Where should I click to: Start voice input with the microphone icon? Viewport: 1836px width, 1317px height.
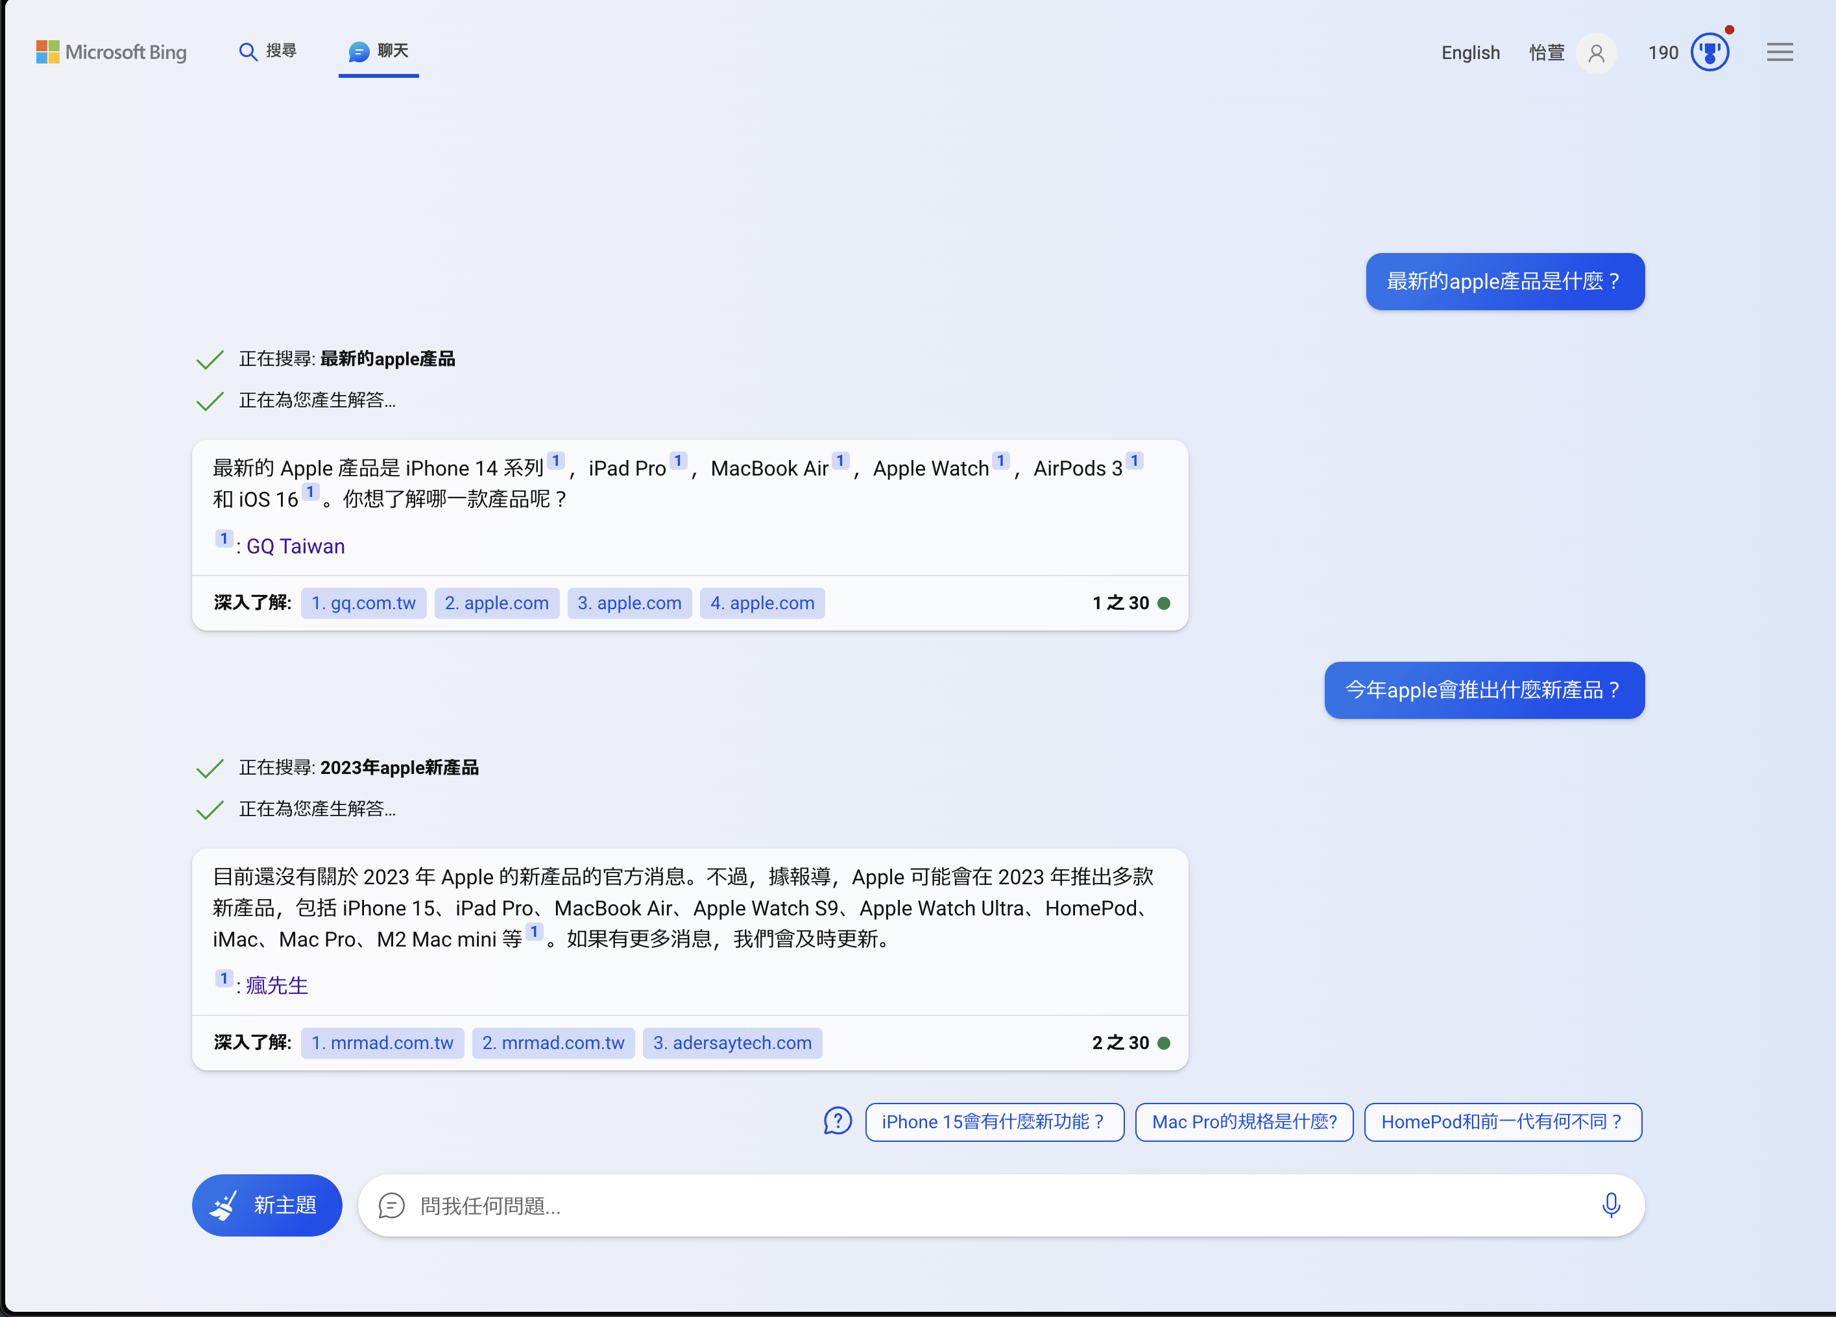tap(1611, 1205)
